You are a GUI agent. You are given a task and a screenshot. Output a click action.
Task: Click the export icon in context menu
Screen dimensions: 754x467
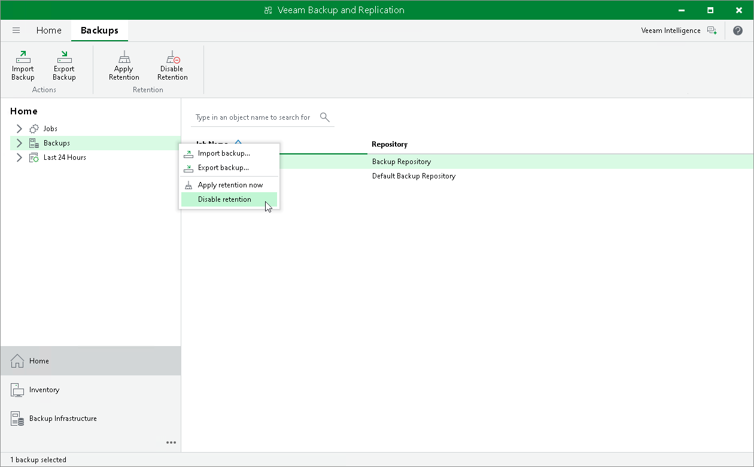(188, 168)
